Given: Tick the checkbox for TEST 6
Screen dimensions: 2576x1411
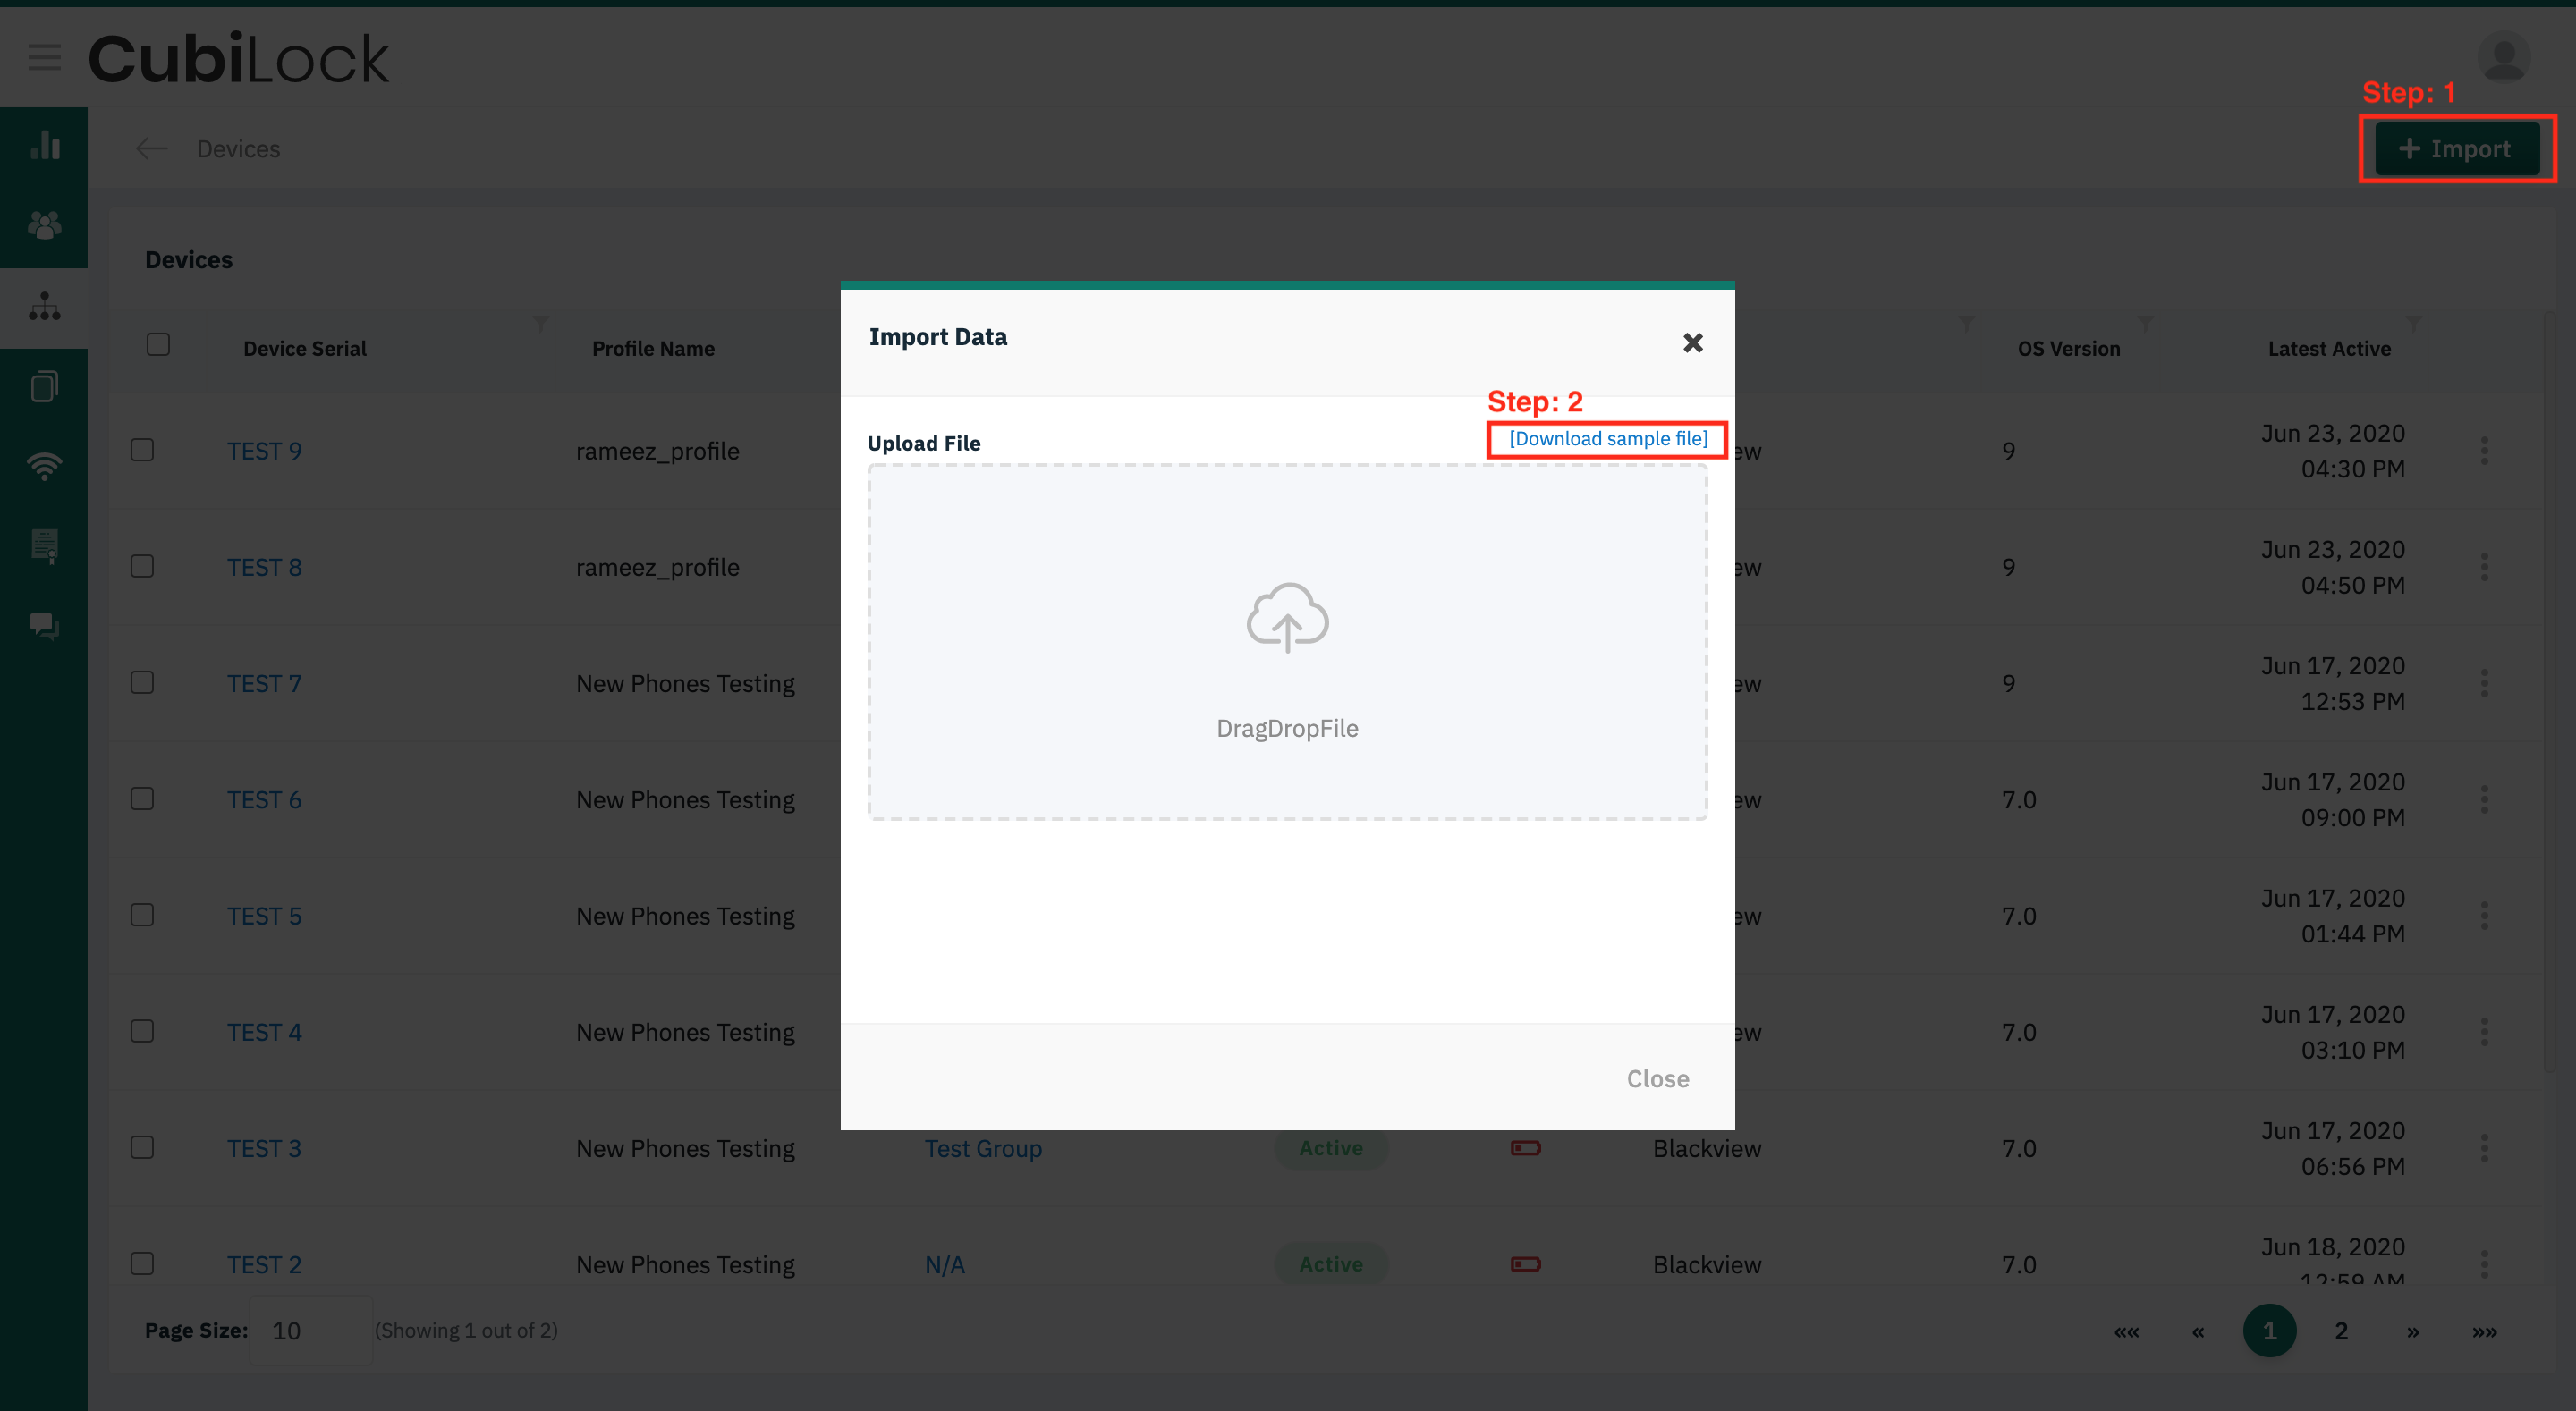Looking at the screenshot, I should tap(142, 799).
